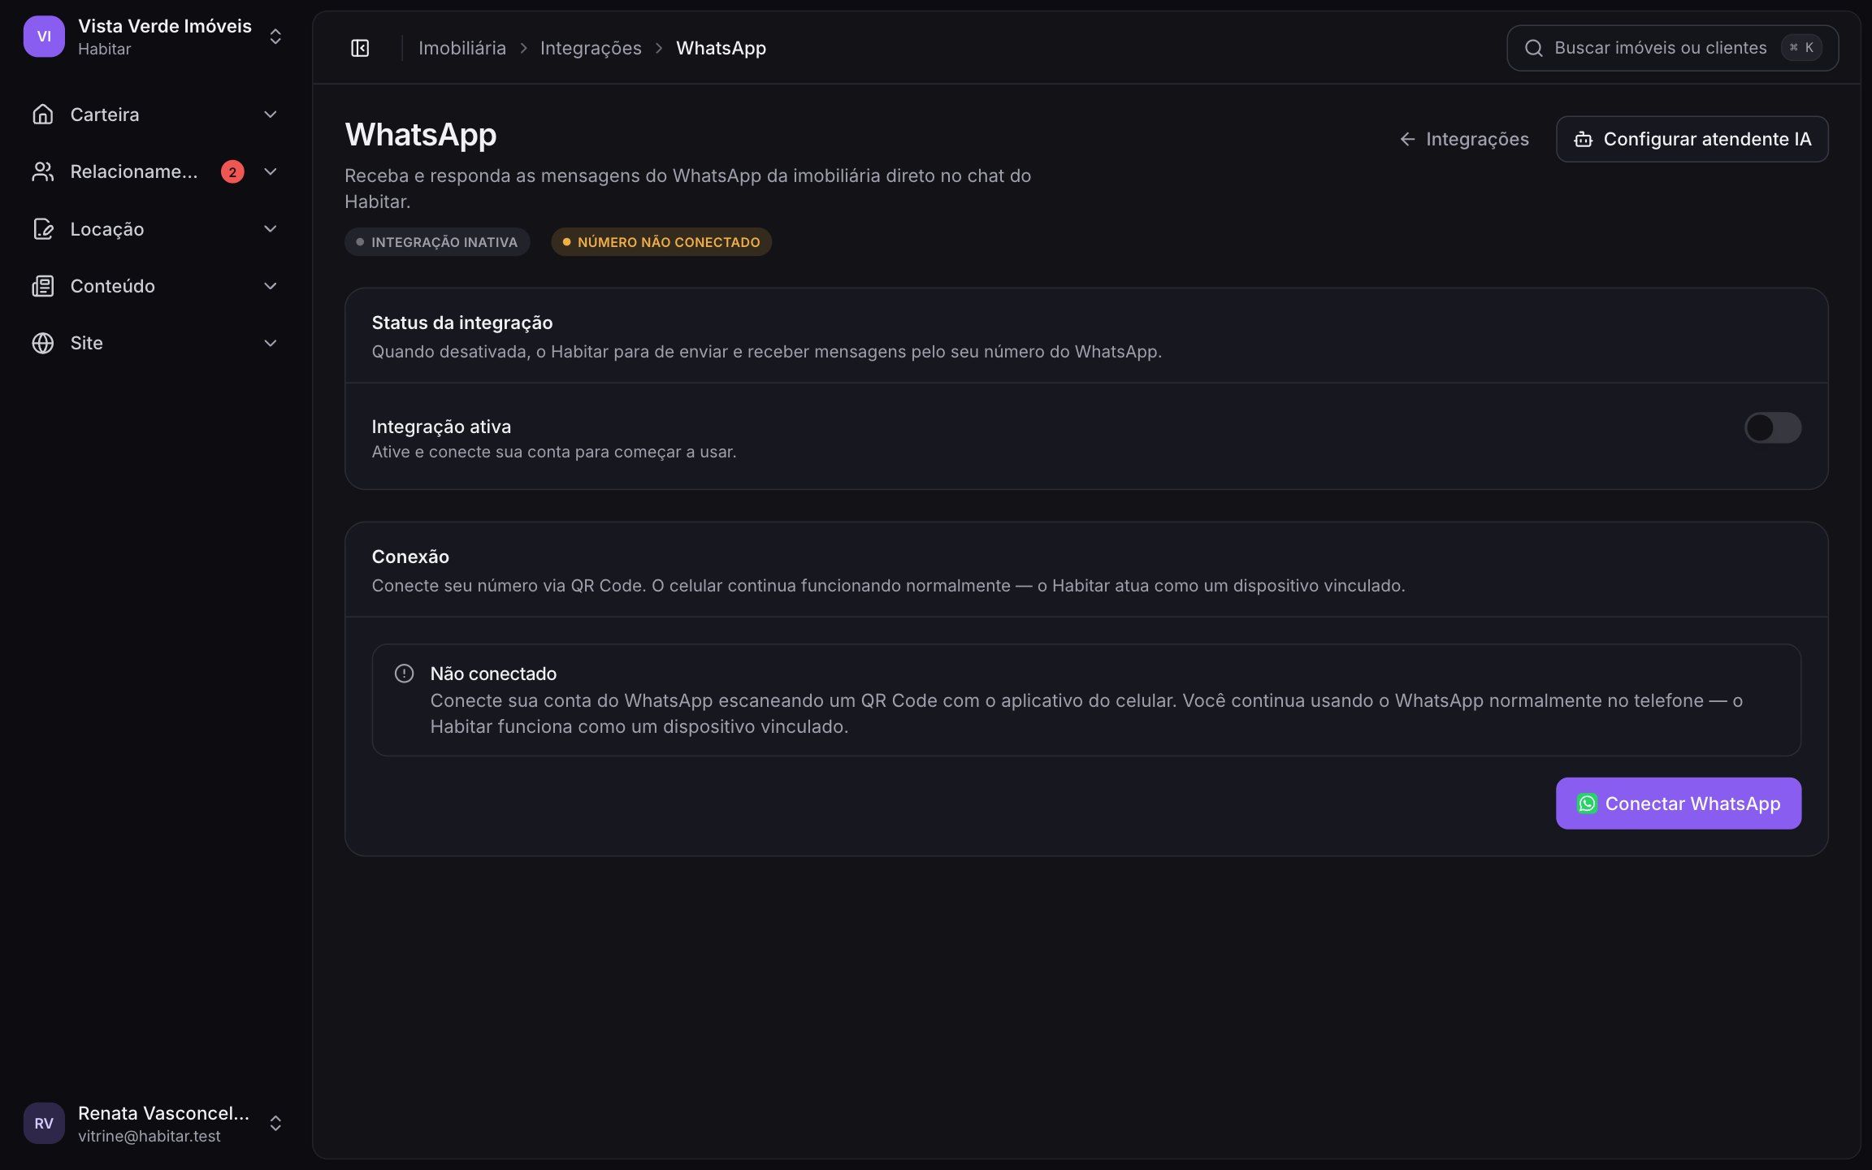
Task: Click the Carteira home icon
Action: (x=43, y=115)
